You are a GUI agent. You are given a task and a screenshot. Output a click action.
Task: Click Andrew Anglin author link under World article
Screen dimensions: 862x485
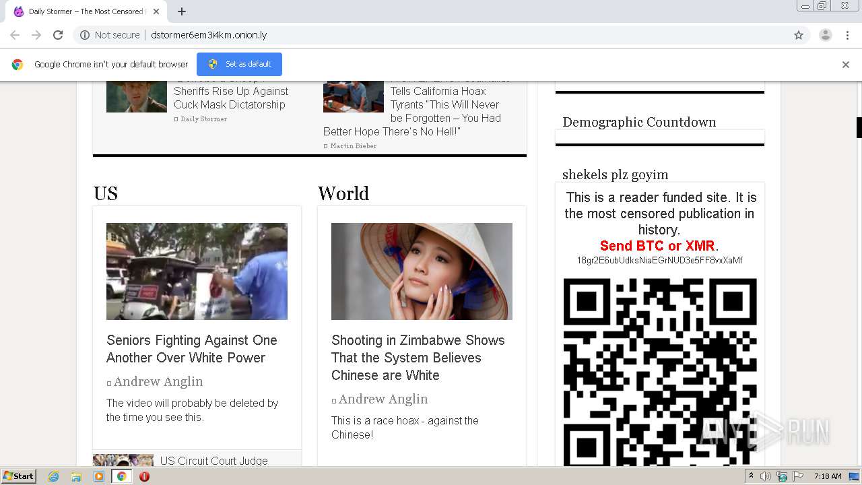(x=383, y=399)
